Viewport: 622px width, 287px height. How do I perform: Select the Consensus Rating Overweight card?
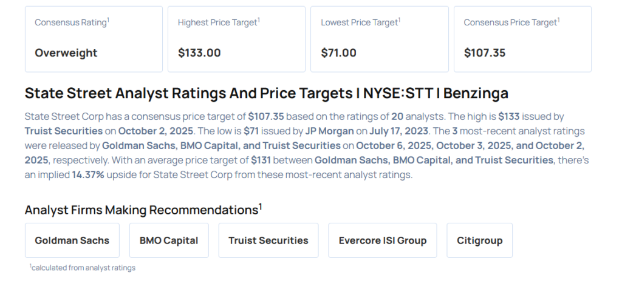pyautogui.click(x=94, y=39)
